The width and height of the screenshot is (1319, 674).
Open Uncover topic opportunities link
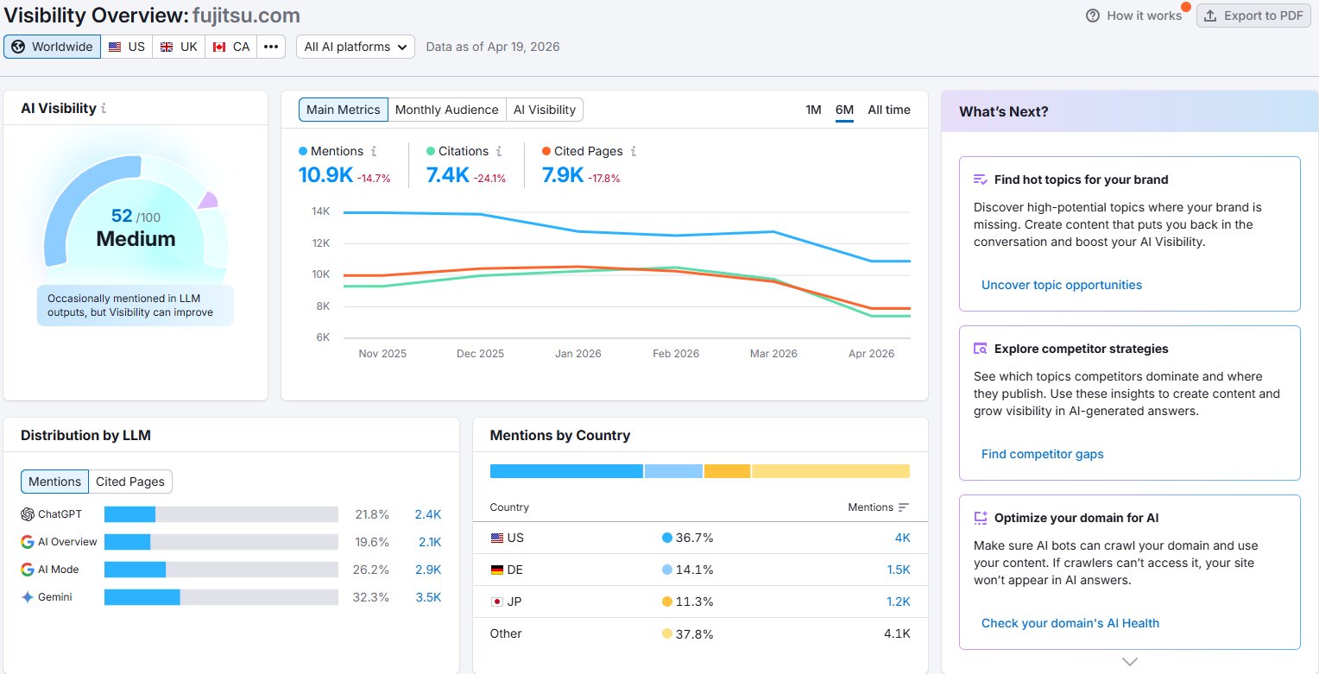[1062, 285]
